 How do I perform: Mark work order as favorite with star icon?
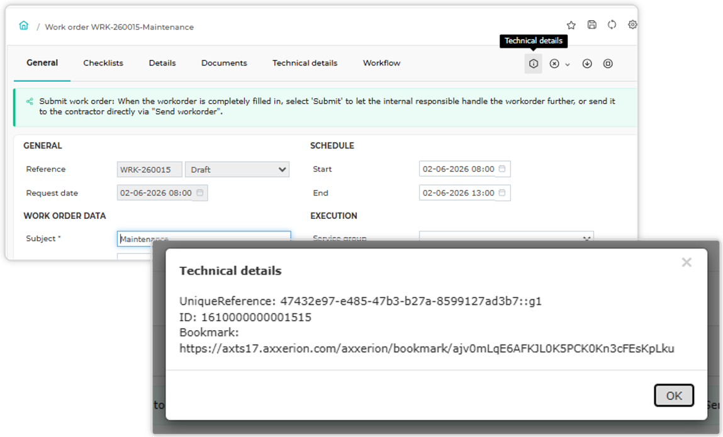571,25
